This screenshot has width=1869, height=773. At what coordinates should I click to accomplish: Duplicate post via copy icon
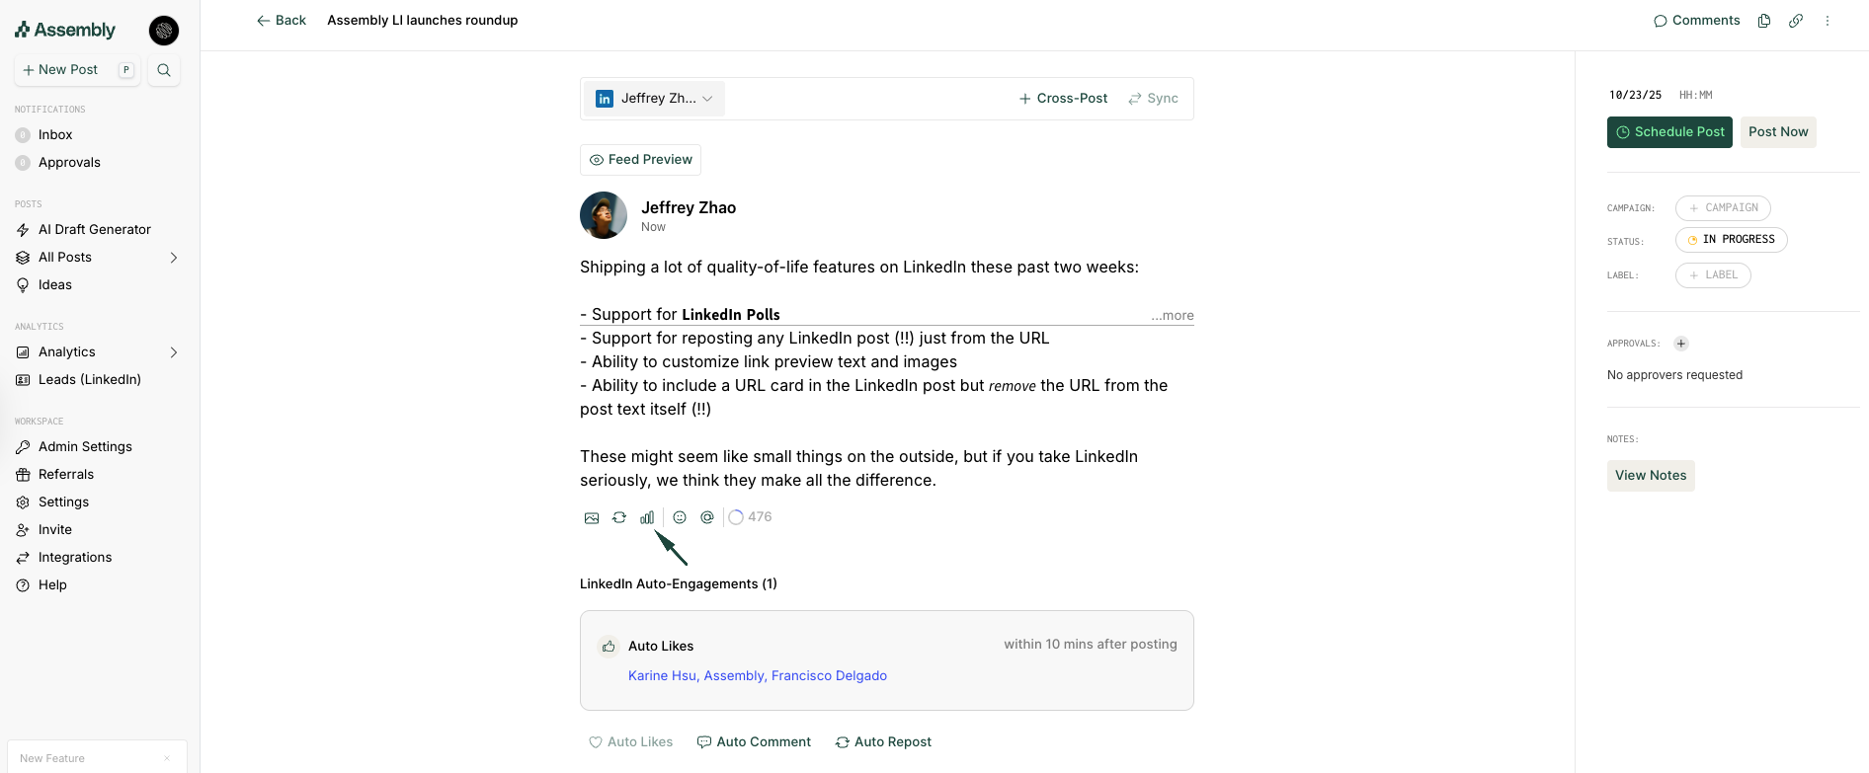coord(1764,21)
